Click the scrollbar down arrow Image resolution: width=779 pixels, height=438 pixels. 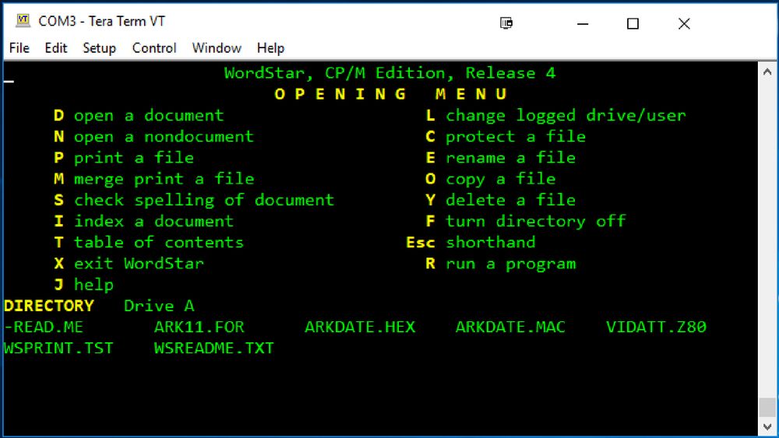tap(767, 426)
